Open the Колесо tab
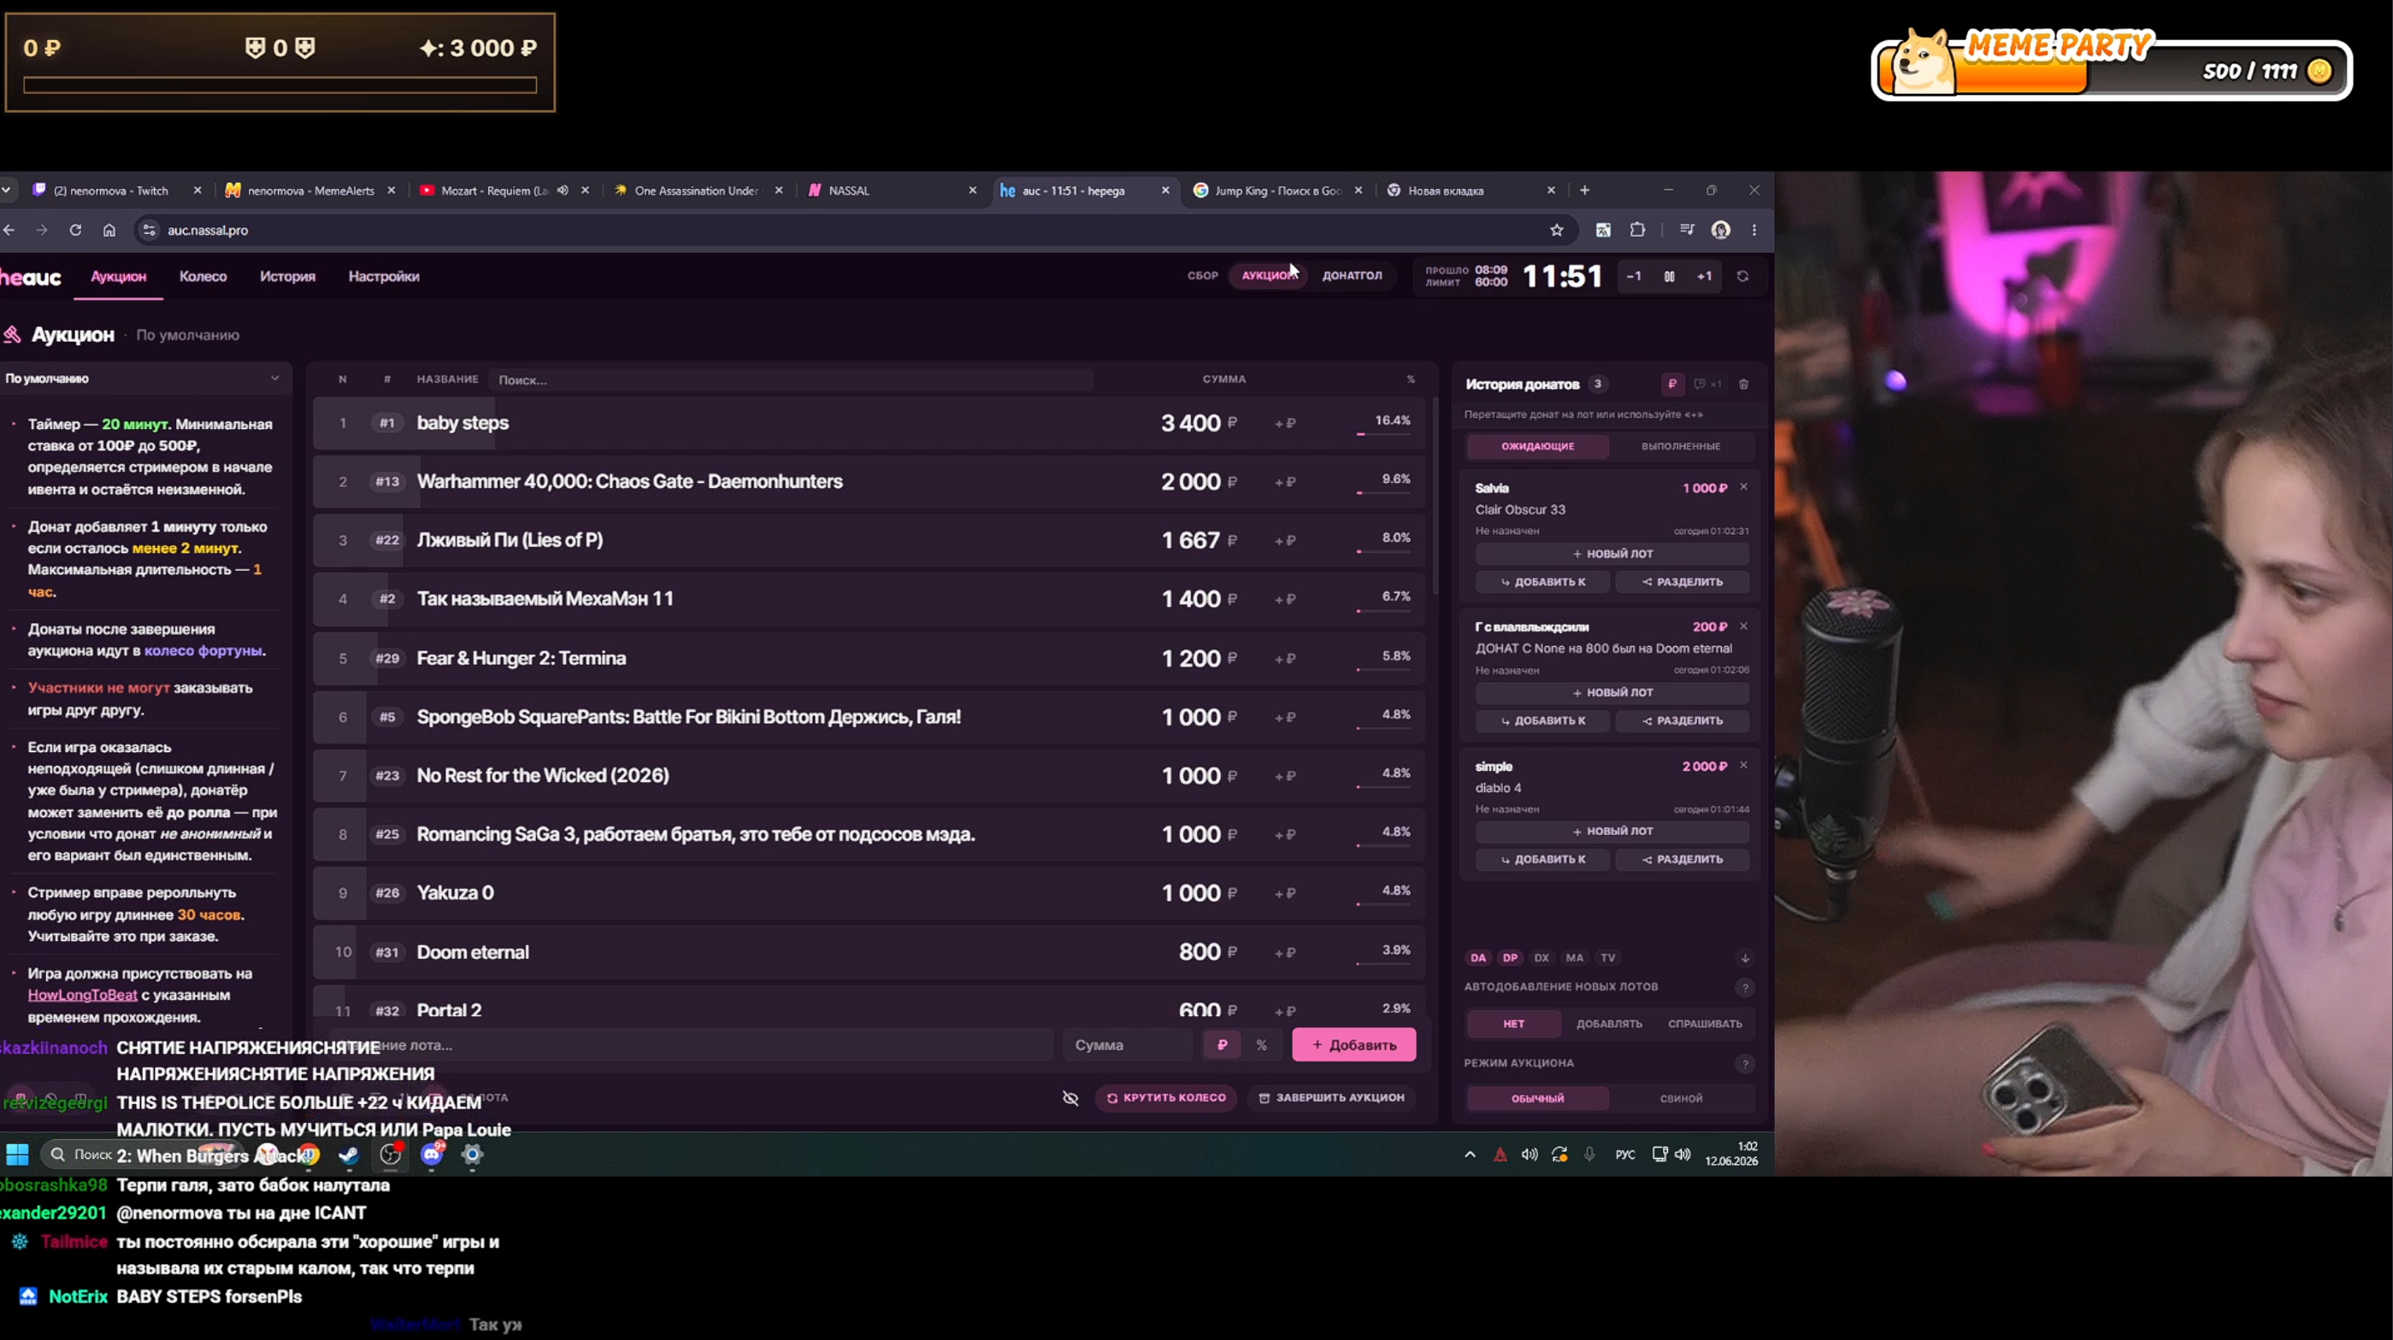This screenshot has width=2393, height=1340. [x=203, y=277]
